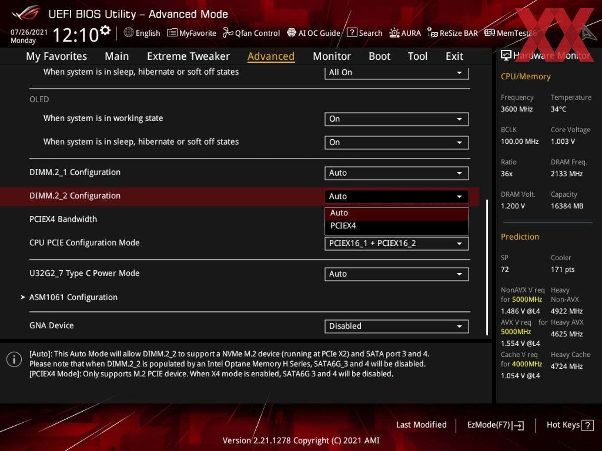This screenshot has width=602, height=451.
Task: Open CPU PCIE Configuration Mode dropdown
Action: pyautogui.click(x=397, y=243)
